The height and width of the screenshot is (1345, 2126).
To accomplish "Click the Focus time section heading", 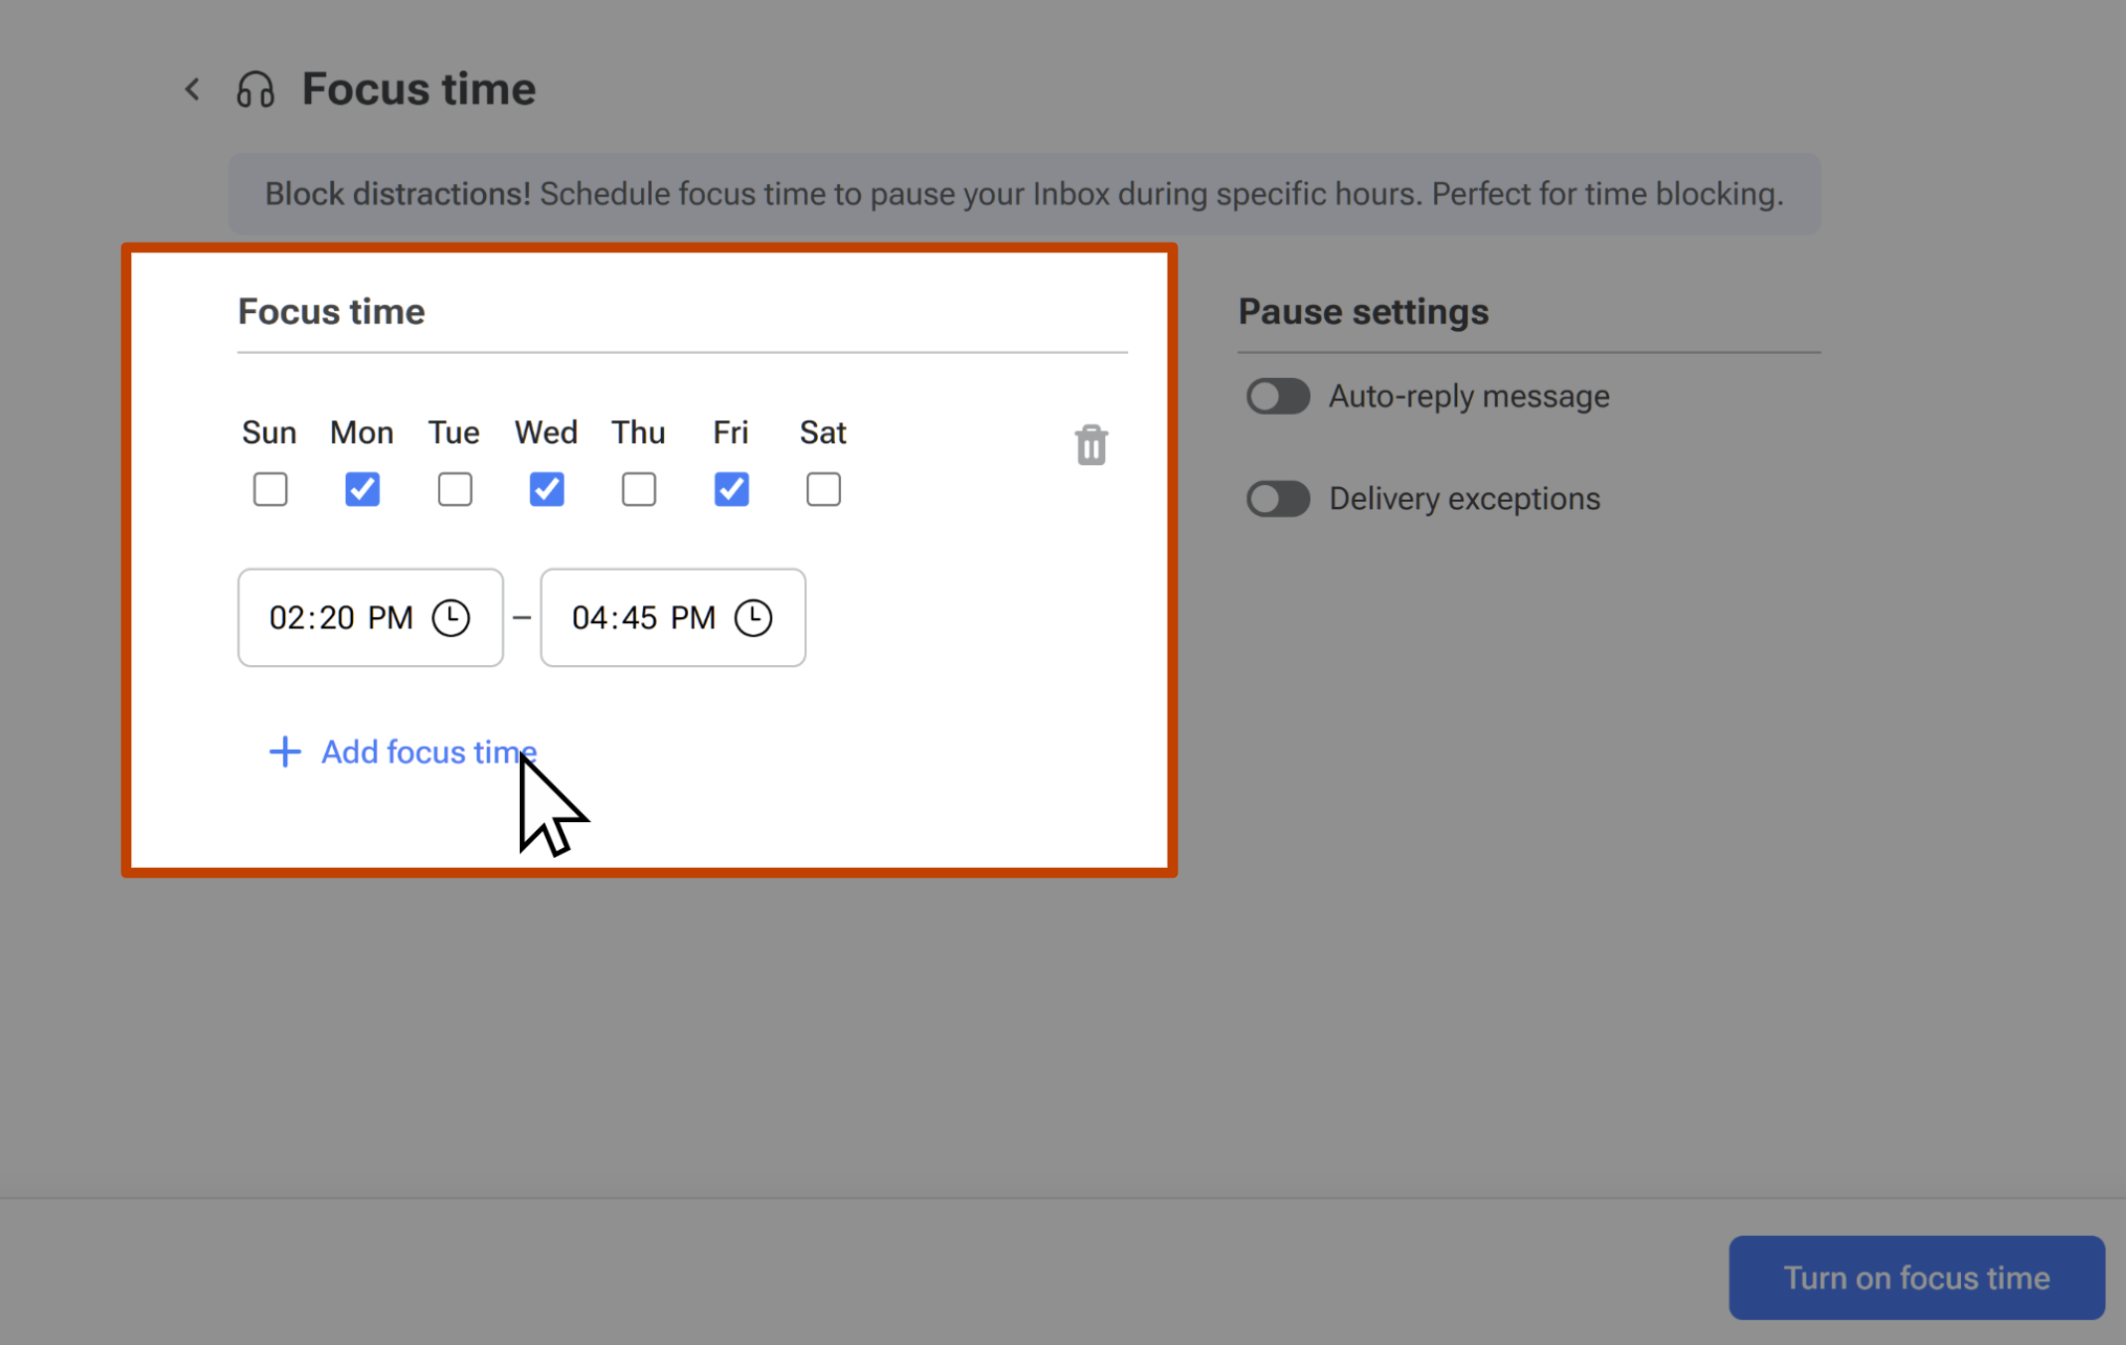I will pos(331,311).
